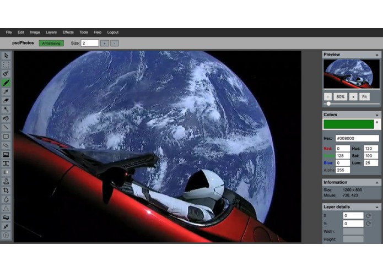Open the Image menu
Screen dimensions: 383x272
tap(35, 32)
